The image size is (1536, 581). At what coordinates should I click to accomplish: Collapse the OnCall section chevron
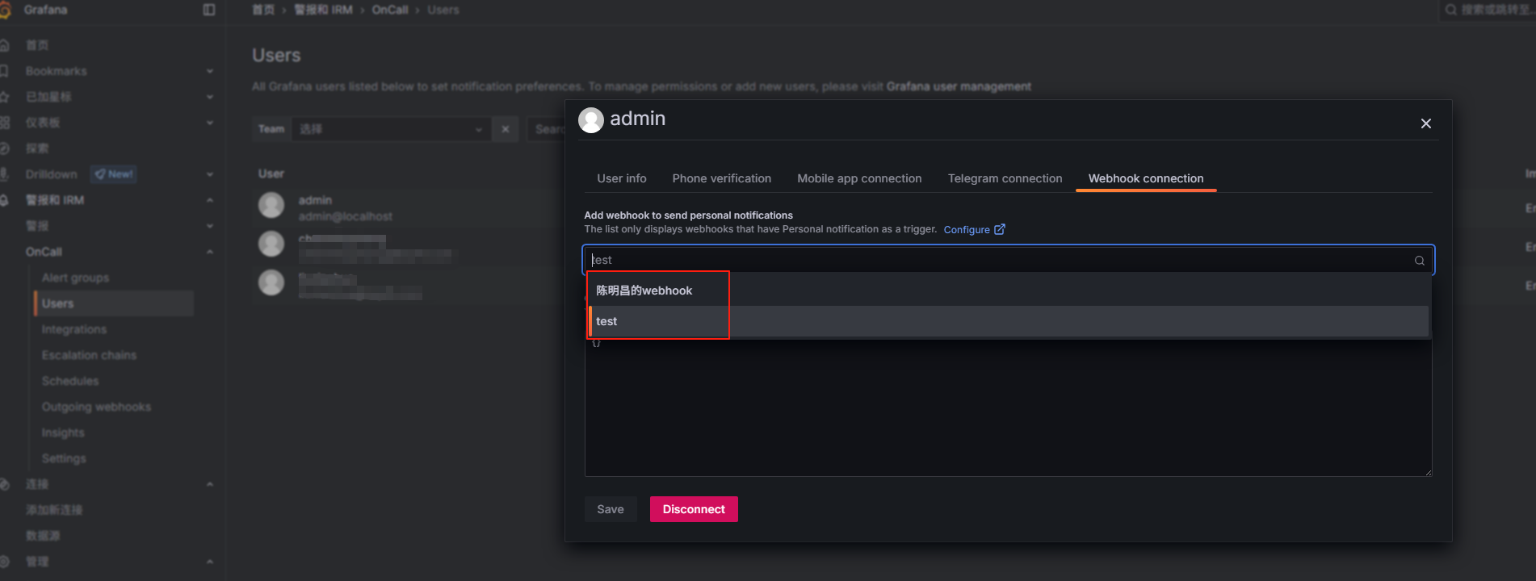[x=210, y=252]
